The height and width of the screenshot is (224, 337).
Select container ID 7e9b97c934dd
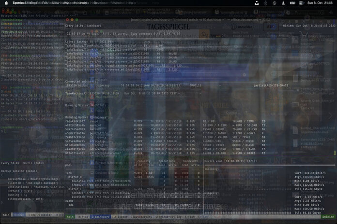[75, 137]
